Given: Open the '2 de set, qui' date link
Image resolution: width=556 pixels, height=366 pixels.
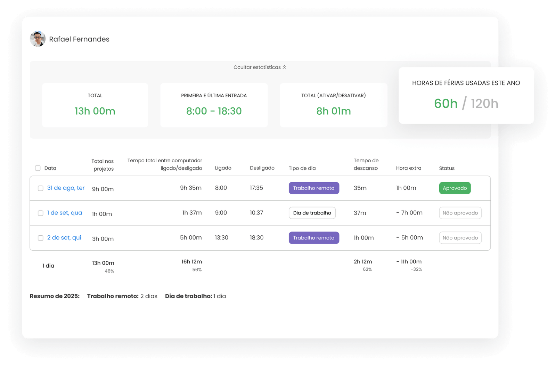Looking at the screenshot, I should pyautogui.click(x=64, y=238).
